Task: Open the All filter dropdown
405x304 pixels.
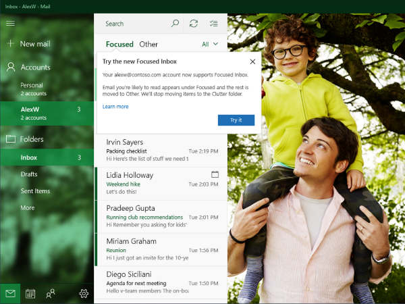Action: [210, 44]
